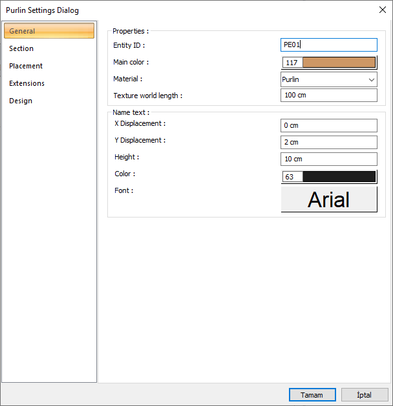Click the Main color index field 117

click(292, 63)
